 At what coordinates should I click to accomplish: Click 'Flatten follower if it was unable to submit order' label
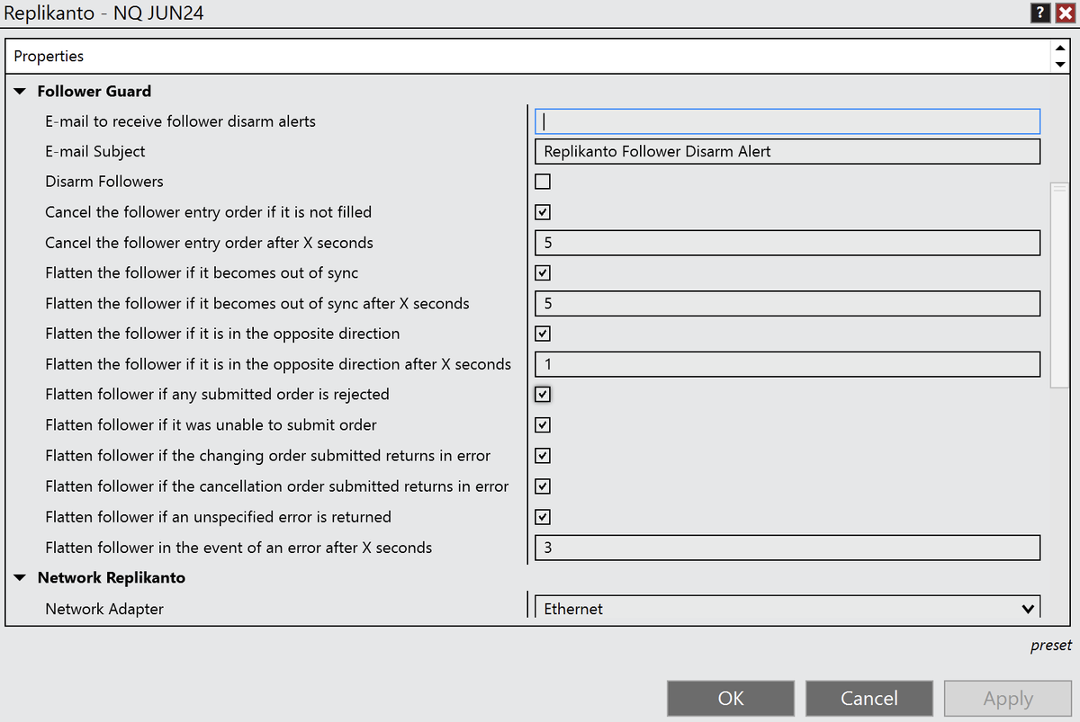coord(211,424)
